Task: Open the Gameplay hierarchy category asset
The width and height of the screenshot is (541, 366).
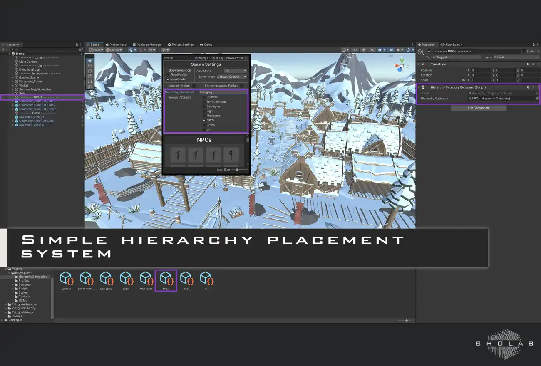Action: point(106,281)
